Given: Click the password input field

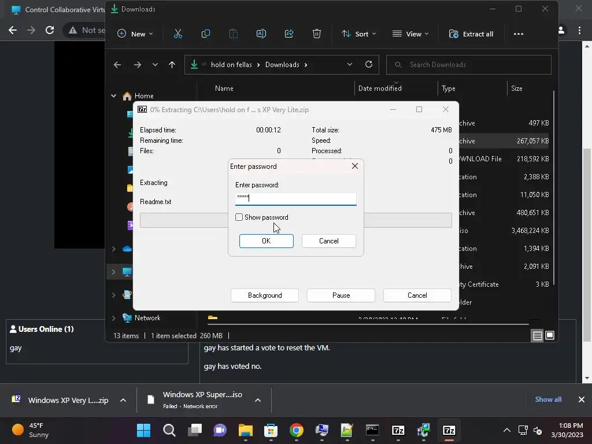Looking at the screenshot, I should [x=295, y=198].
